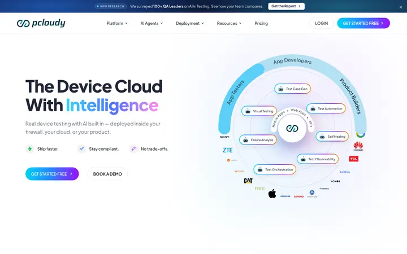
Task: Click GET STARTED FREE below the headline
Action: coord(52,174)
